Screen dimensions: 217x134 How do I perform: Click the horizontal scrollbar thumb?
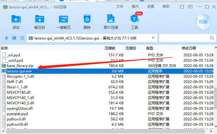(105, 131)
